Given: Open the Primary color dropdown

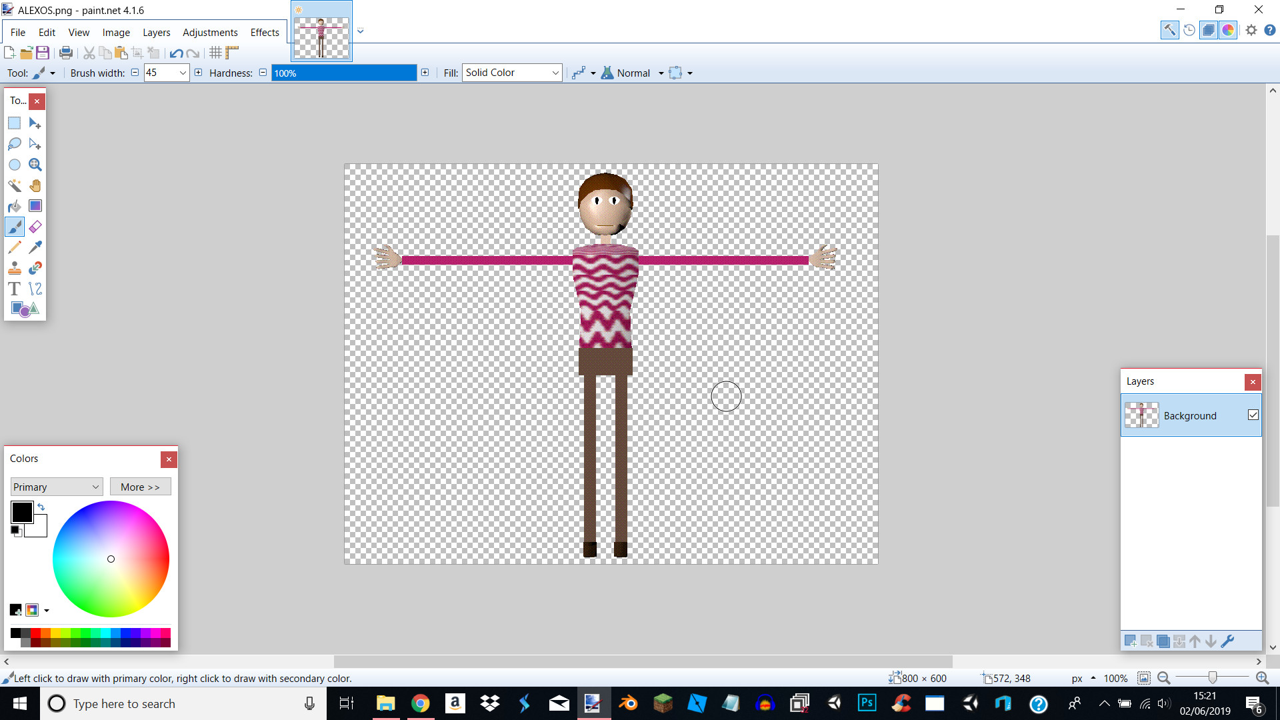Looking at the screenshot, I should click(57, 487).
